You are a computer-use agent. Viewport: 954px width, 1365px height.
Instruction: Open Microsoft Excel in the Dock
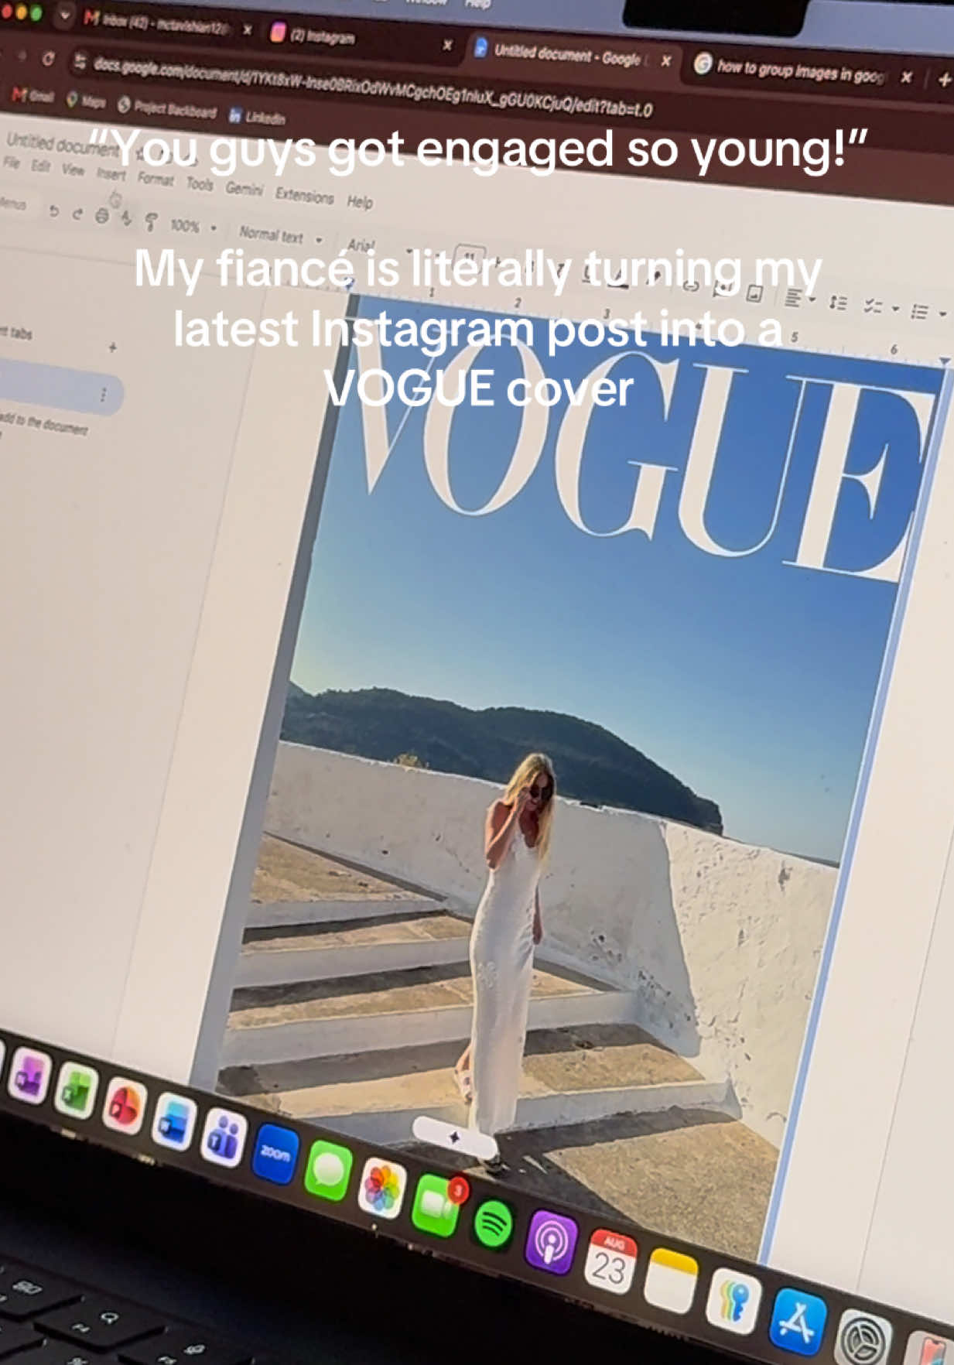point(76,1091)
